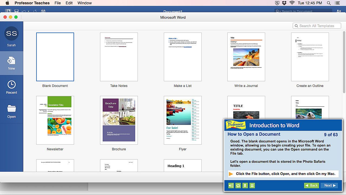
Task: Click the replay loop icon in tutorial
Action: [x=238, y=186]
